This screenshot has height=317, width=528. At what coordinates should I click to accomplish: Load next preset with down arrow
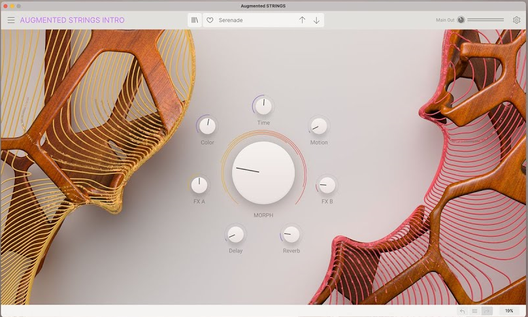(316, 20)
